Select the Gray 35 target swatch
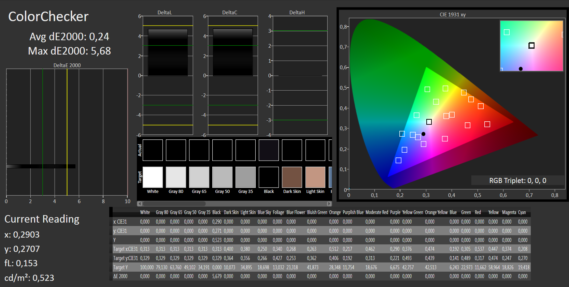569x287 pixels. pyautogui.click(x=245, y=177)
